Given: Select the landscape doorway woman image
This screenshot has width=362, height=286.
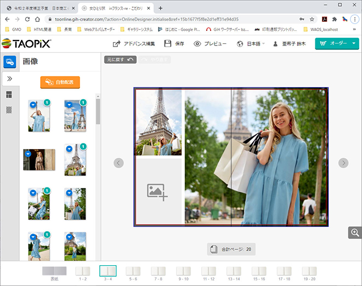Looking at the screenshot, I should tap(39, 159).
